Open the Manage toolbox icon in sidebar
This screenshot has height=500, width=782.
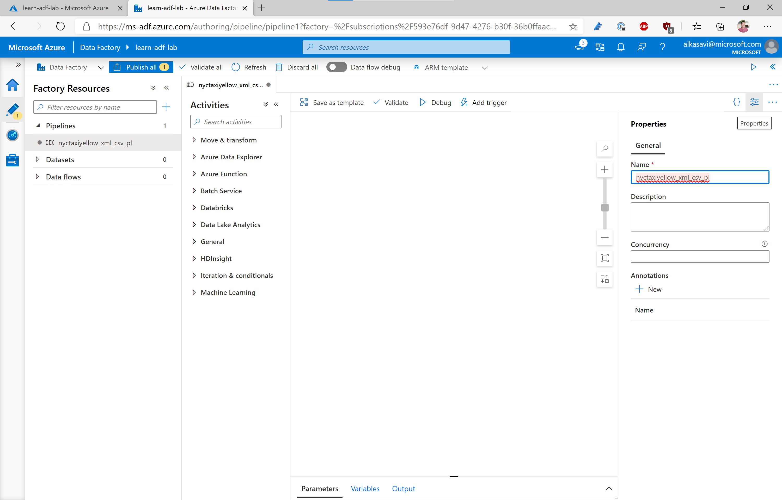(x=12, y=160)
